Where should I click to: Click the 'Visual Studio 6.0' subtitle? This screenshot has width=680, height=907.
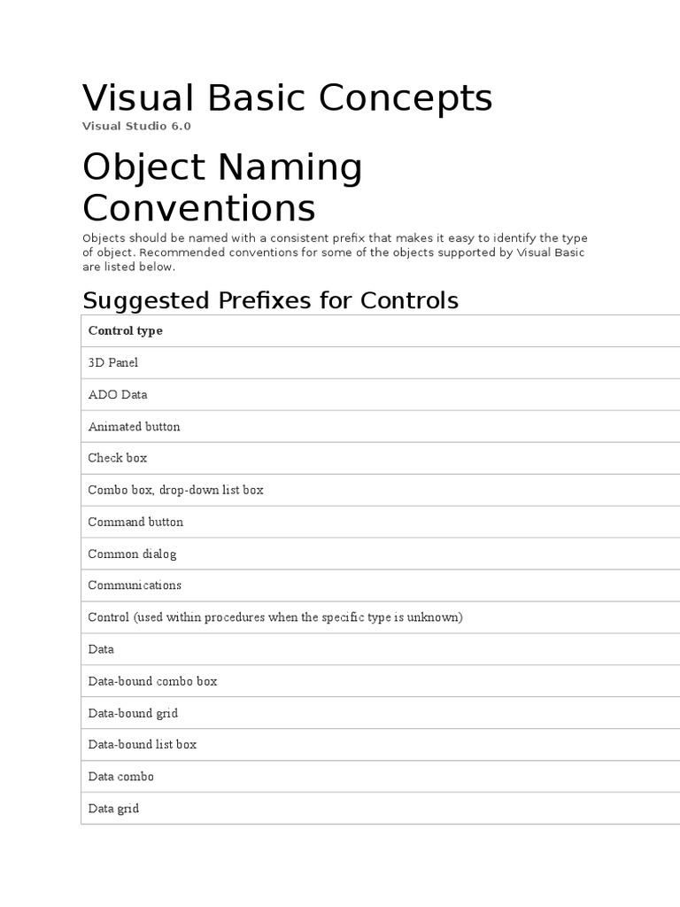[136, 126]
